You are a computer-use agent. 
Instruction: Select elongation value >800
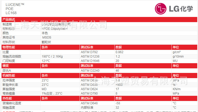[119, 85]
